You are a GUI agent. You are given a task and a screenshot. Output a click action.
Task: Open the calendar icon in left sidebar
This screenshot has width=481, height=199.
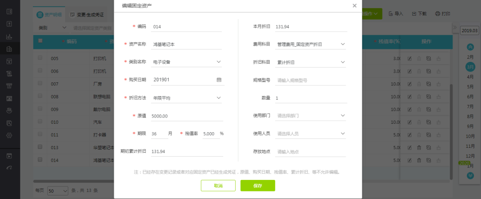9,61
